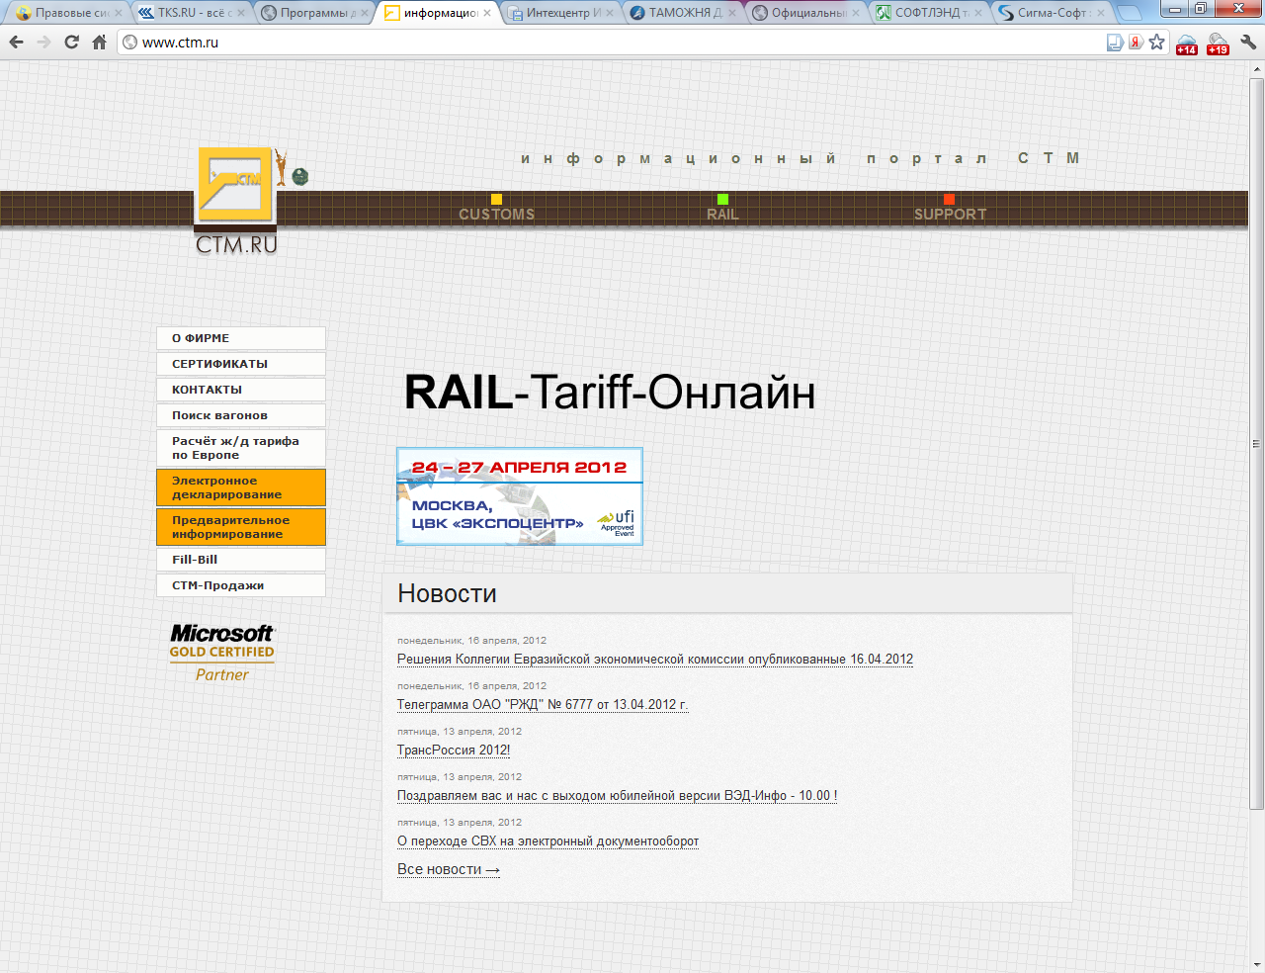Open a new browser tab

click(x=1129, y=13)
